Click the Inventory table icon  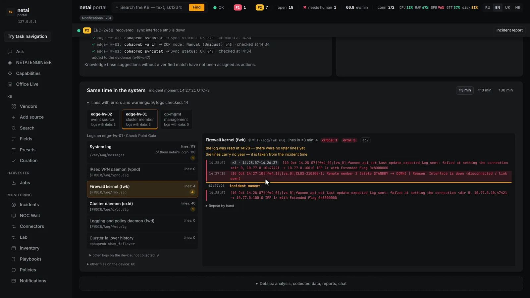tap(14, 248)
